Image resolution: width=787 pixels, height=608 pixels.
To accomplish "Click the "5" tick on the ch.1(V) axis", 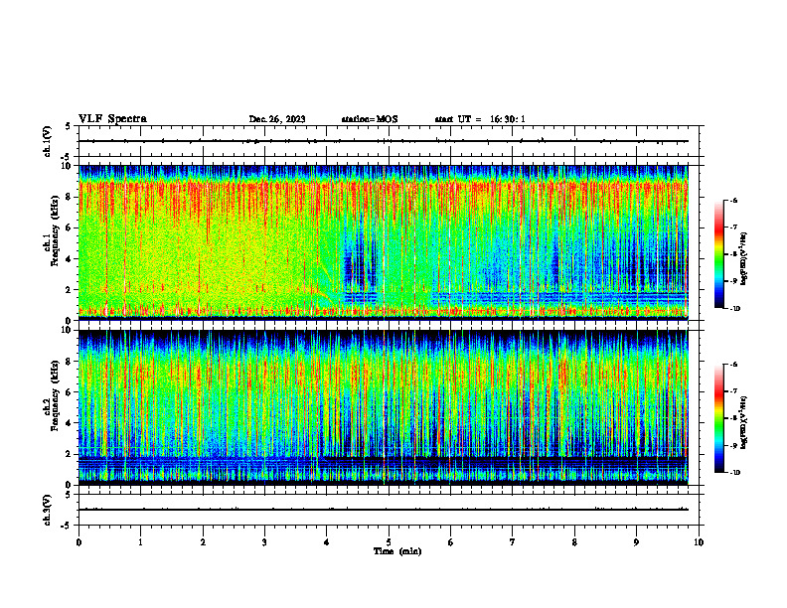I will coord(68,126).
